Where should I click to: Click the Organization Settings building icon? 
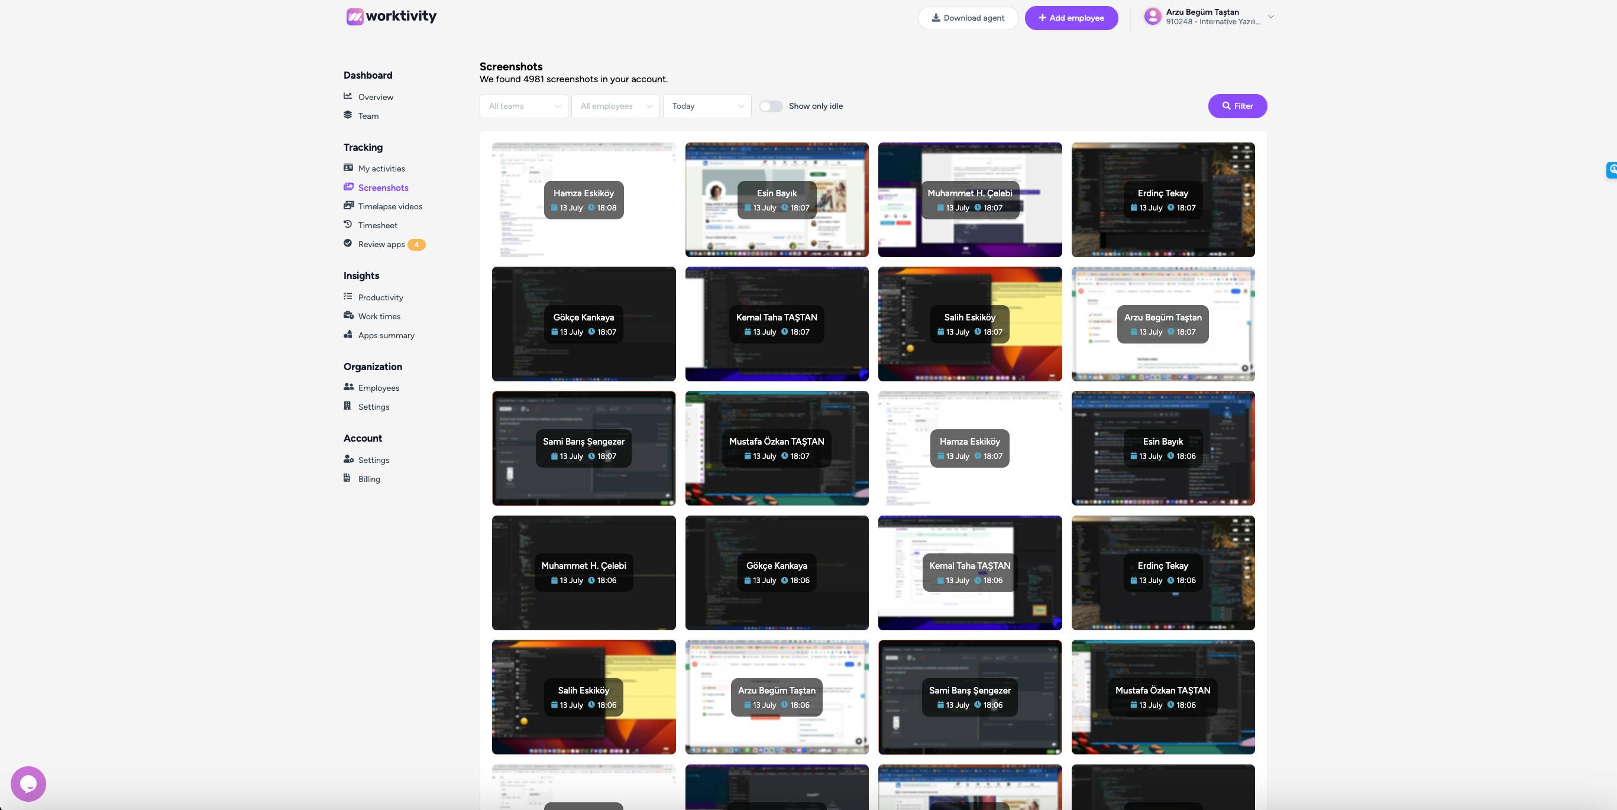tap(347, 406)
